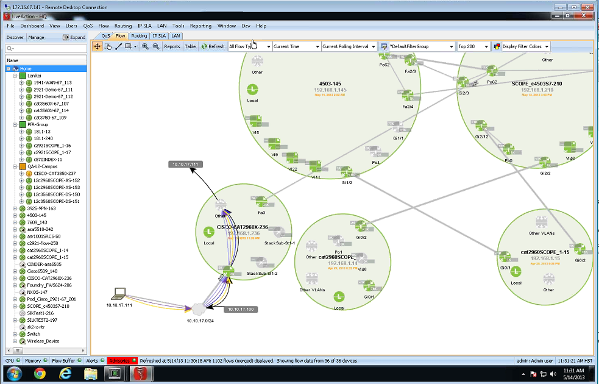Expand the 3925-VPN-163 tree node
The height and width of the screenshot is (384, 599).
point(15,208)
